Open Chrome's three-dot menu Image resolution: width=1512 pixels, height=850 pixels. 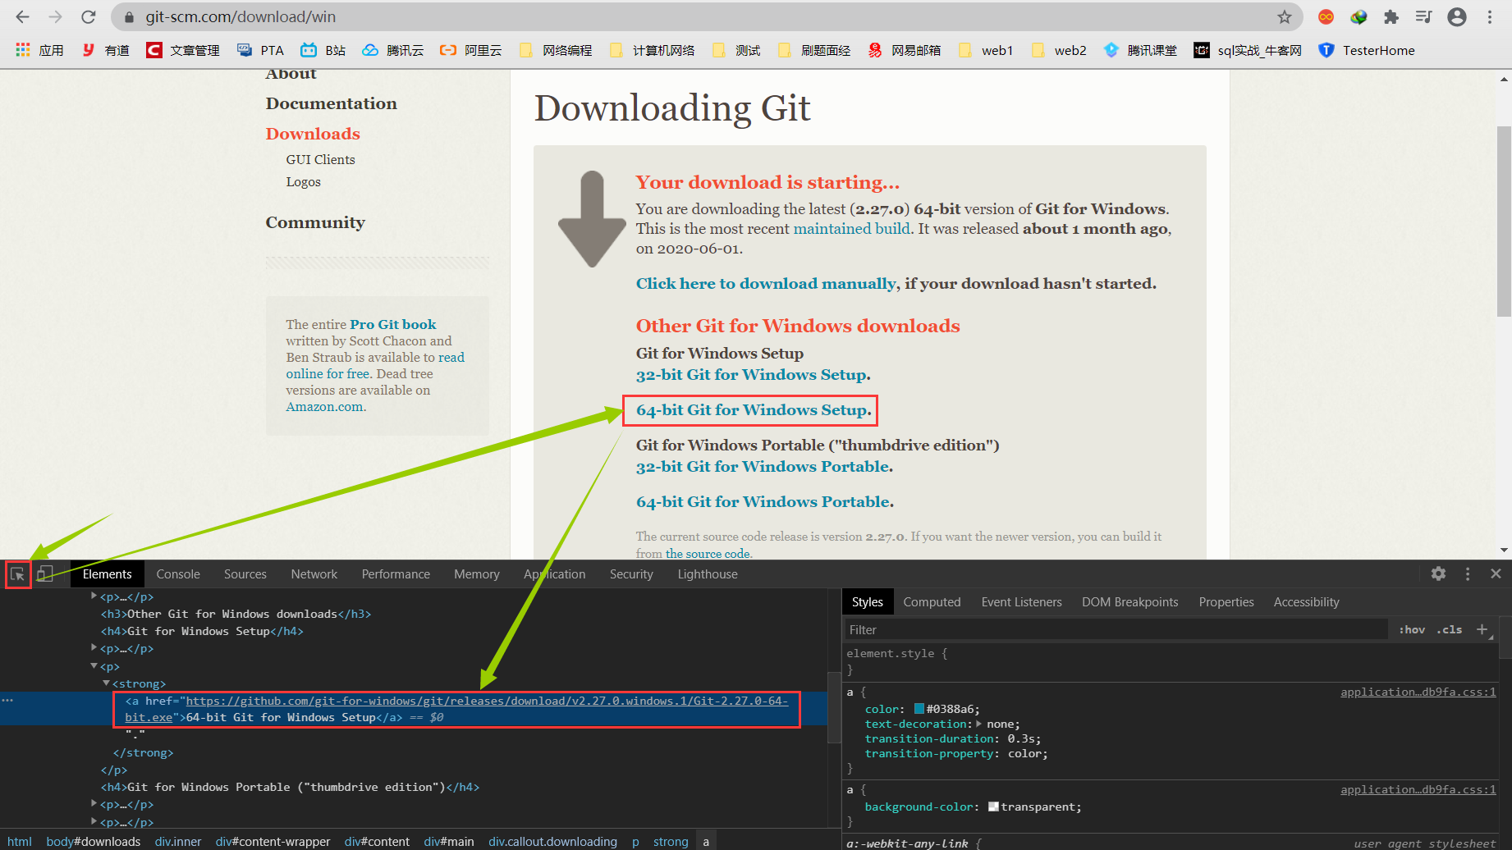coord(1490,16)
